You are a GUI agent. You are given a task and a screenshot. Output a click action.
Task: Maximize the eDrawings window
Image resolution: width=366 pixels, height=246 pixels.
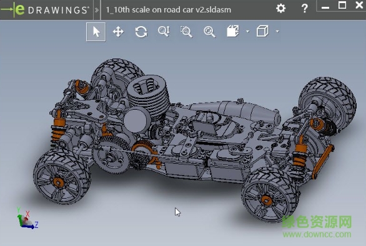(x=342, y=6)
